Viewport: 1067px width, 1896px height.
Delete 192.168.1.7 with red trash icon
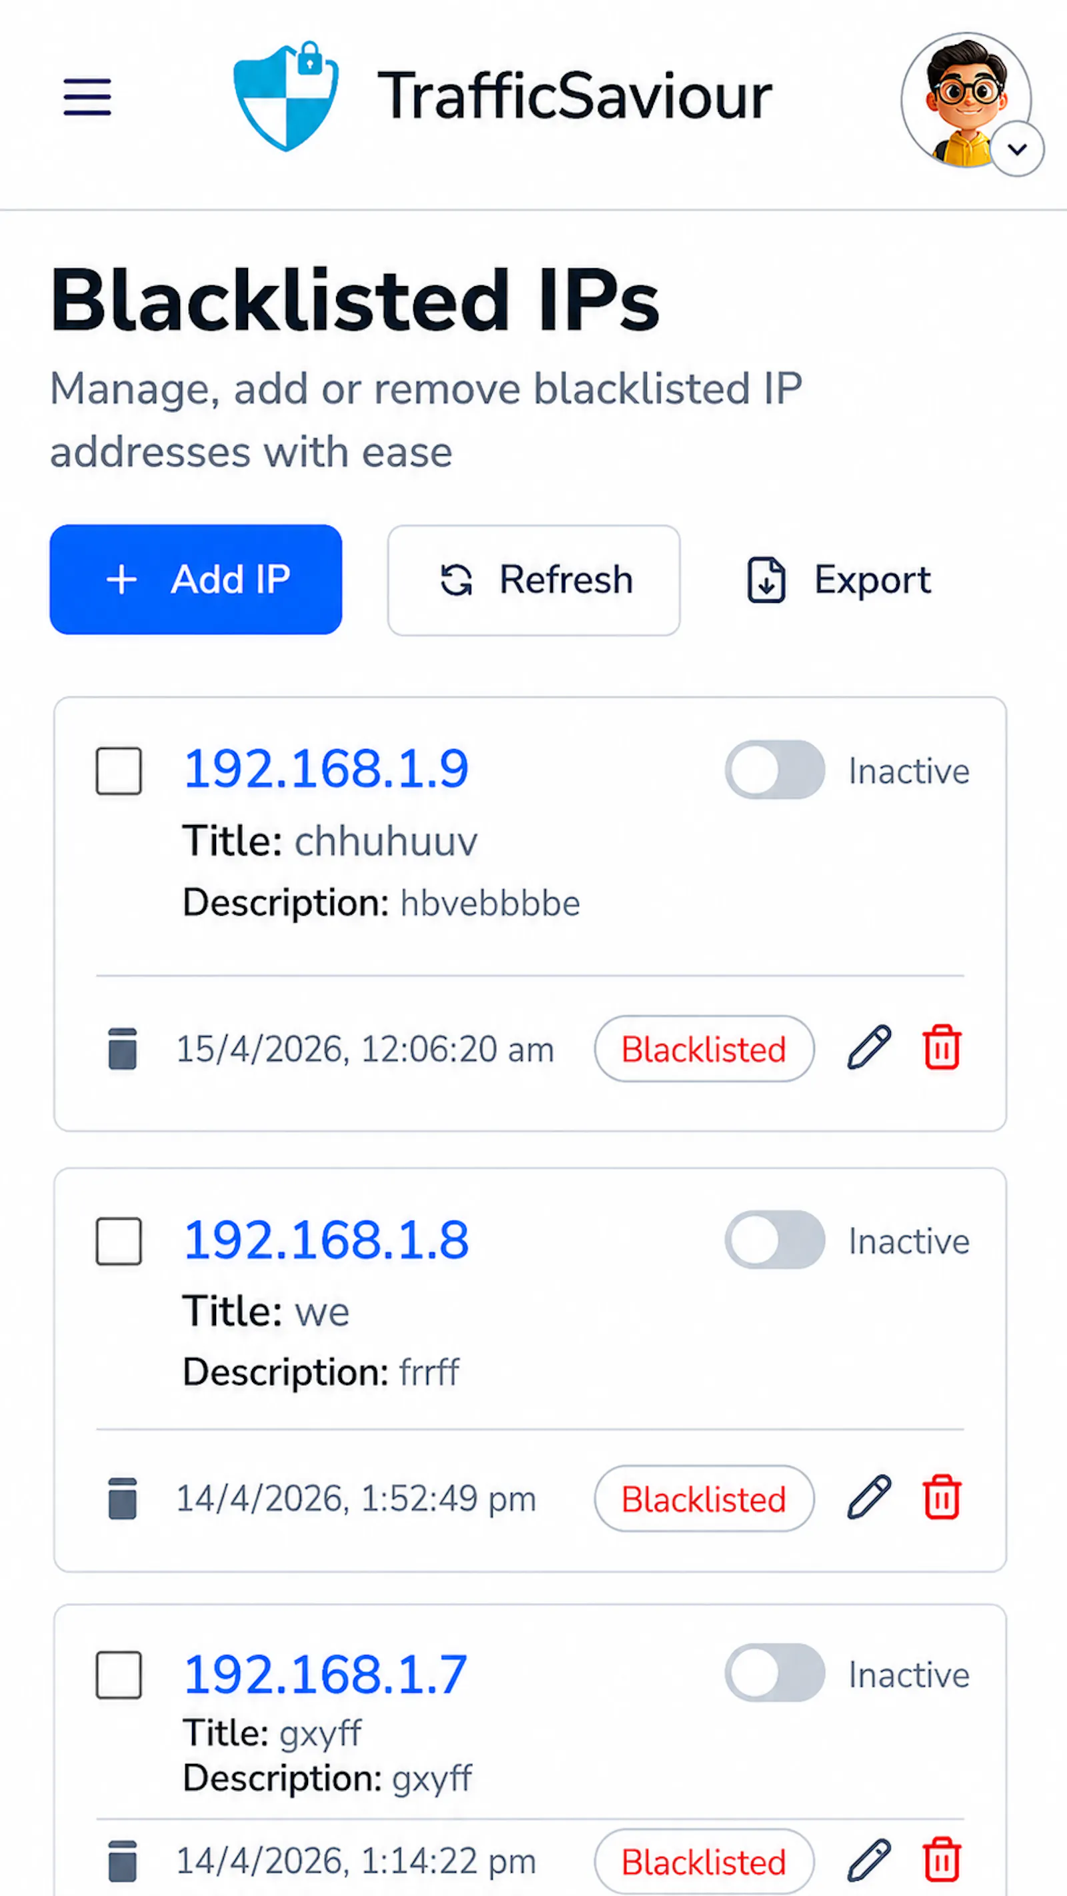(942, 1859)
